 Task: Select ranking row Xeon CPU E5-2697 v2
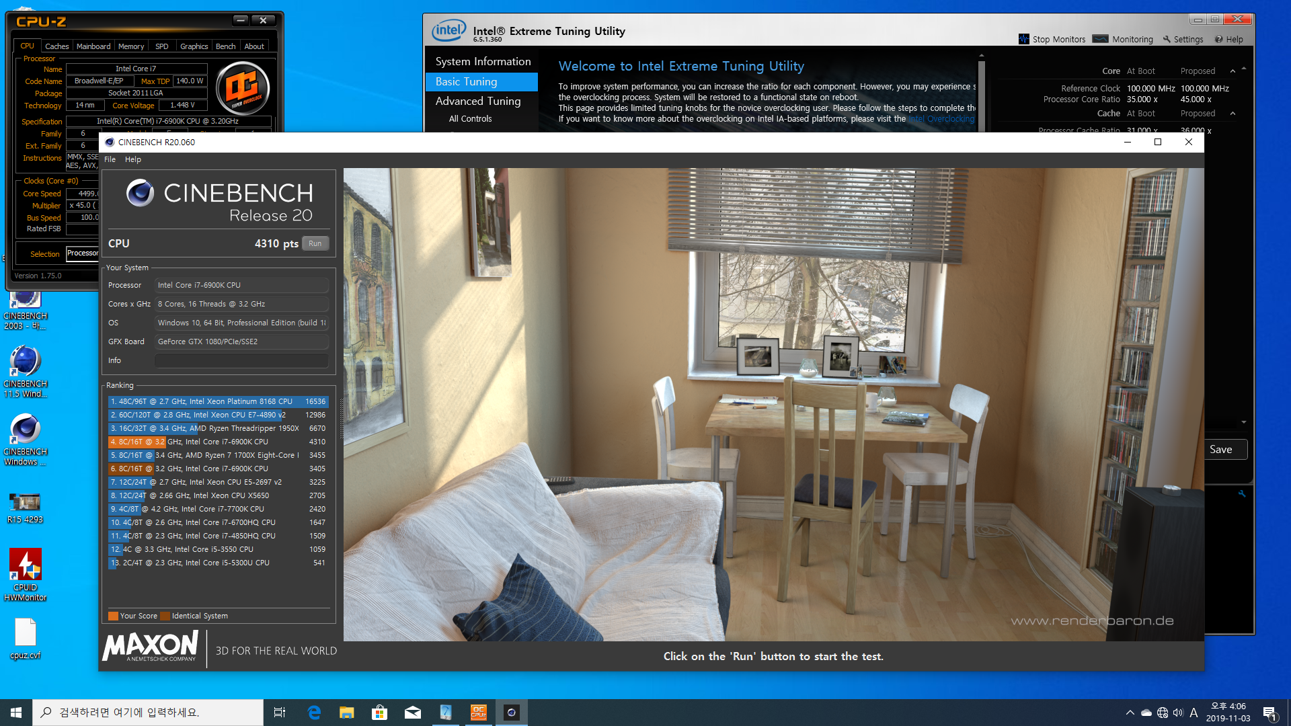218,482
